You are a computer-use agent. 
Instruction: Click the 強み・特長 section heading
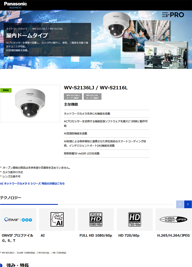click(18, 265)
